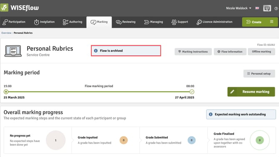Open Personal setup

[259, 74]
